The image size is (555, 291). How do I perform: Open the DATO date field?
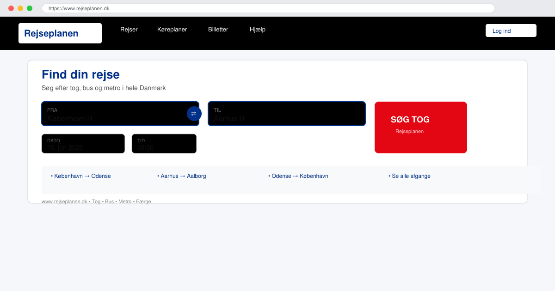83,144
